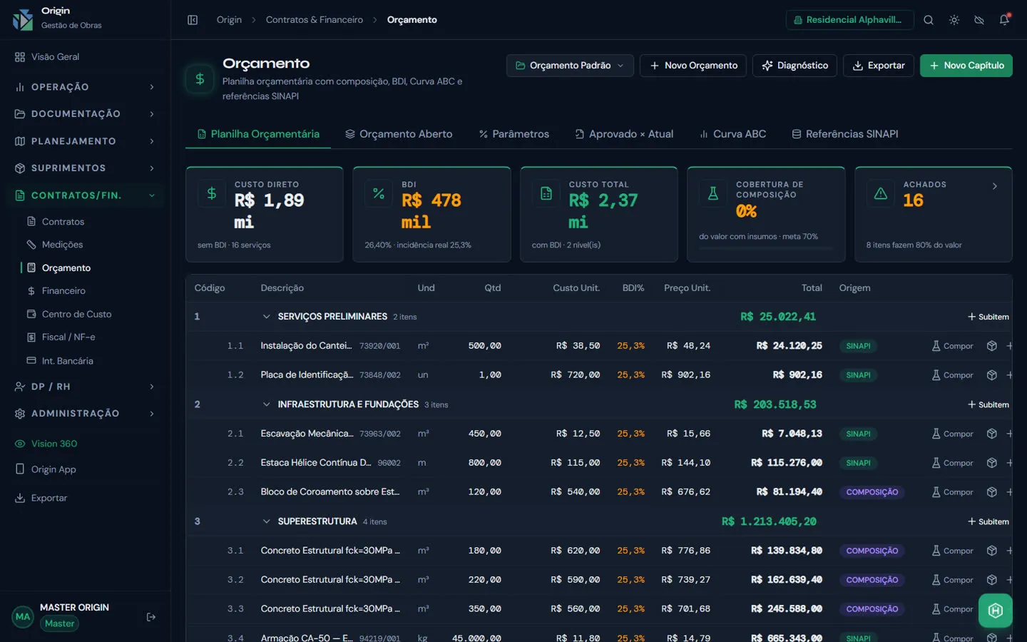Screen dimensions: 1027x642
Task: Click Compor flask in row 3.1
Action: 952,551
